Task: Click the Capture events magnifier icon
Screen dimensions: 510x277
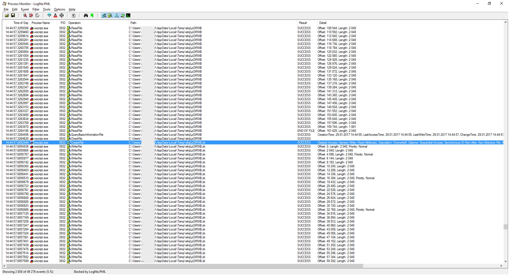Action: tap(25, 15)
